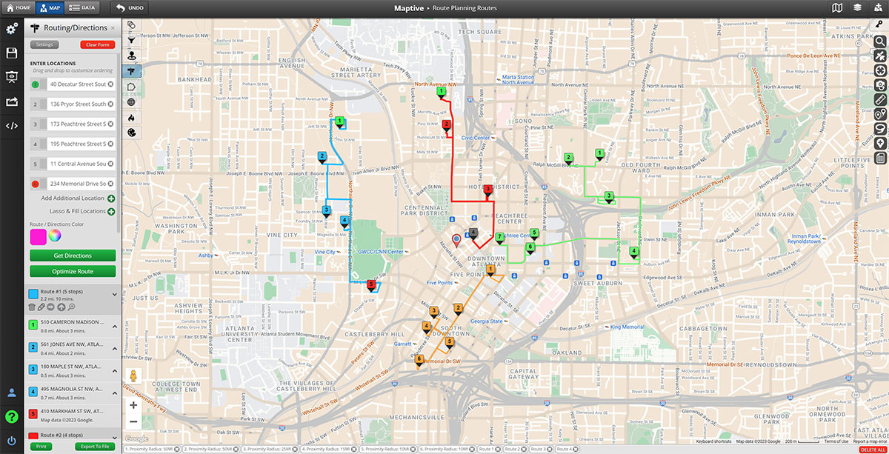Collapse the Route #1 stops list

114,295
